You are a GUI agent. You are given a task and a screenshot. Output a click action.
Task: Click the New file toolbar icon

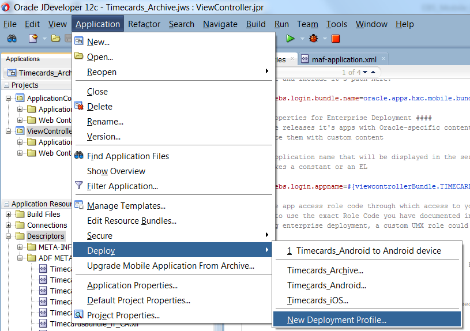pyautogui.click(x=33, y=39)
